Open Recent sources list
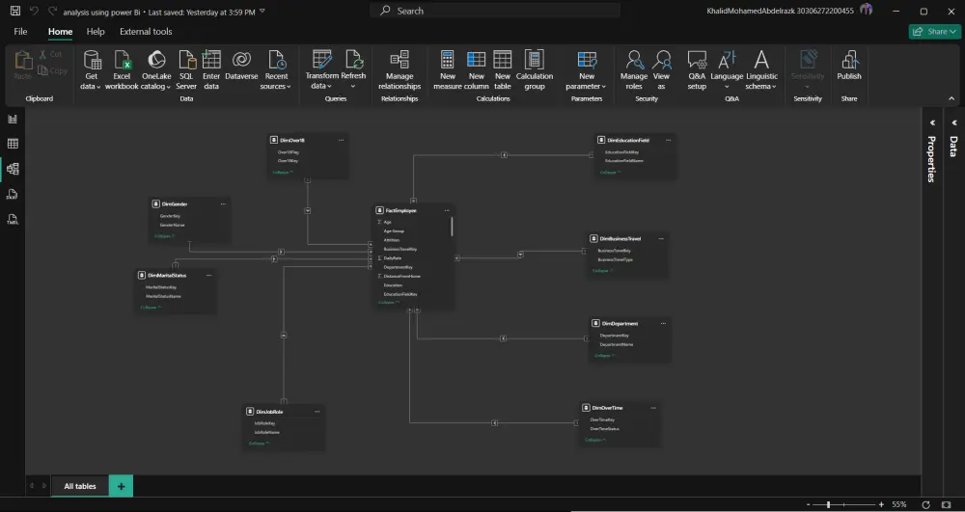Image resolution: width=965 pixels, height=512 pixels. pos(276,70)
